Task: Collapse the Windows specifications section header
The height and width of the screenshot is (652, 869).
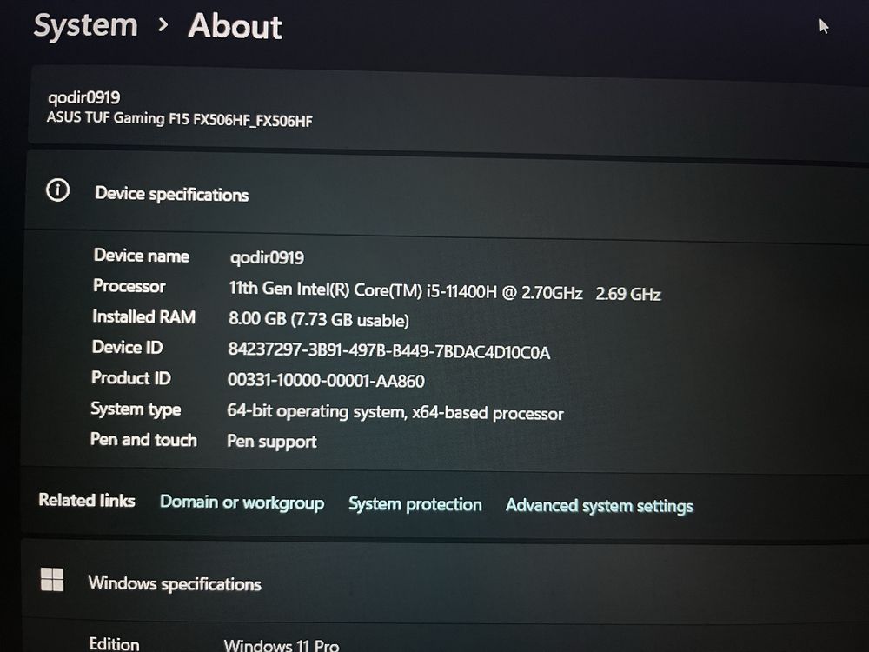Action: pos(445,583)
